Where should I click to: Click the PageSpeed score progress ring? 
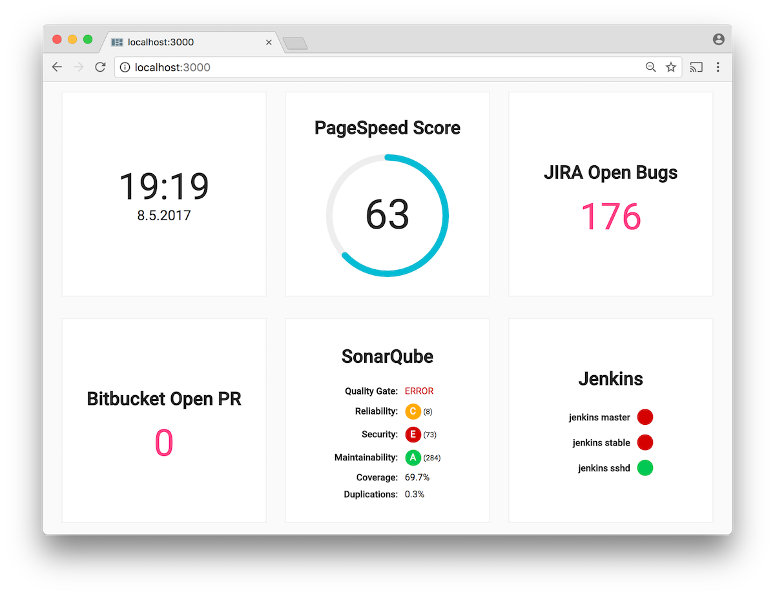(387, 214)
